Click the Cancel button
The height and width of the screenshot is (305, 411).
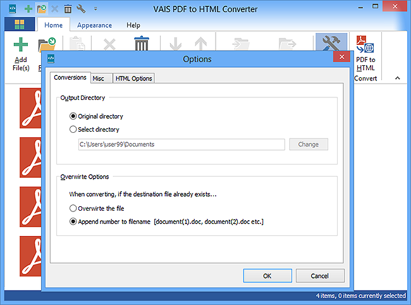click(320, 276)
